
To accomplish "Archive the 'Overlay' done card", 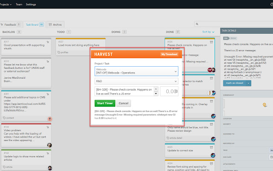I will click(212, 101).
